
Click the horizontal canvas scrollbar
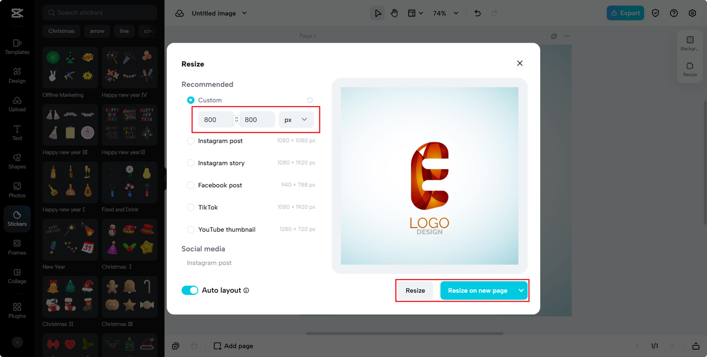click(404, 333)
